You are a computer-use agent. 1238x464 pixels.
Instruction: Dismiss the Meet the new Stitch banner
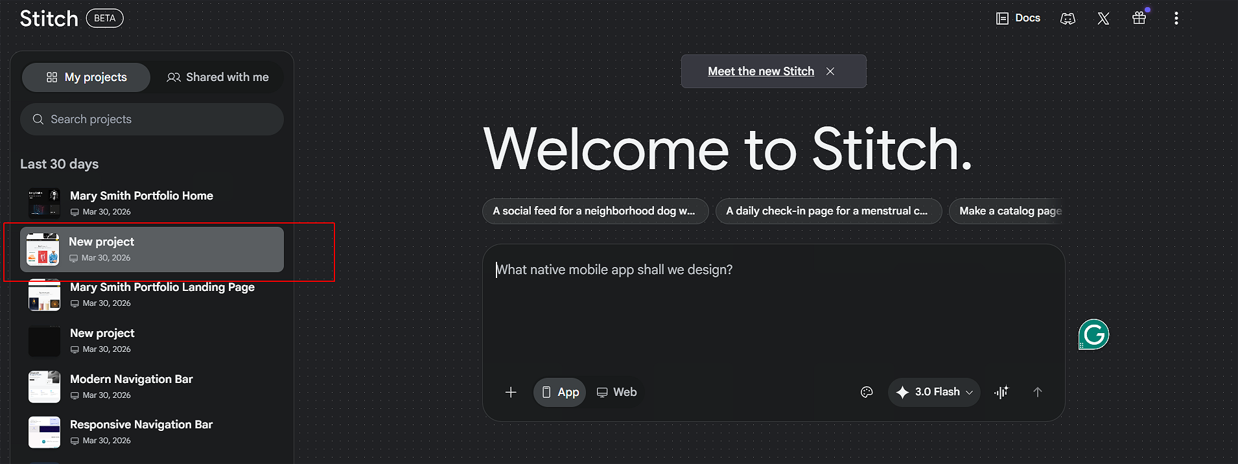tap(830, 71)
